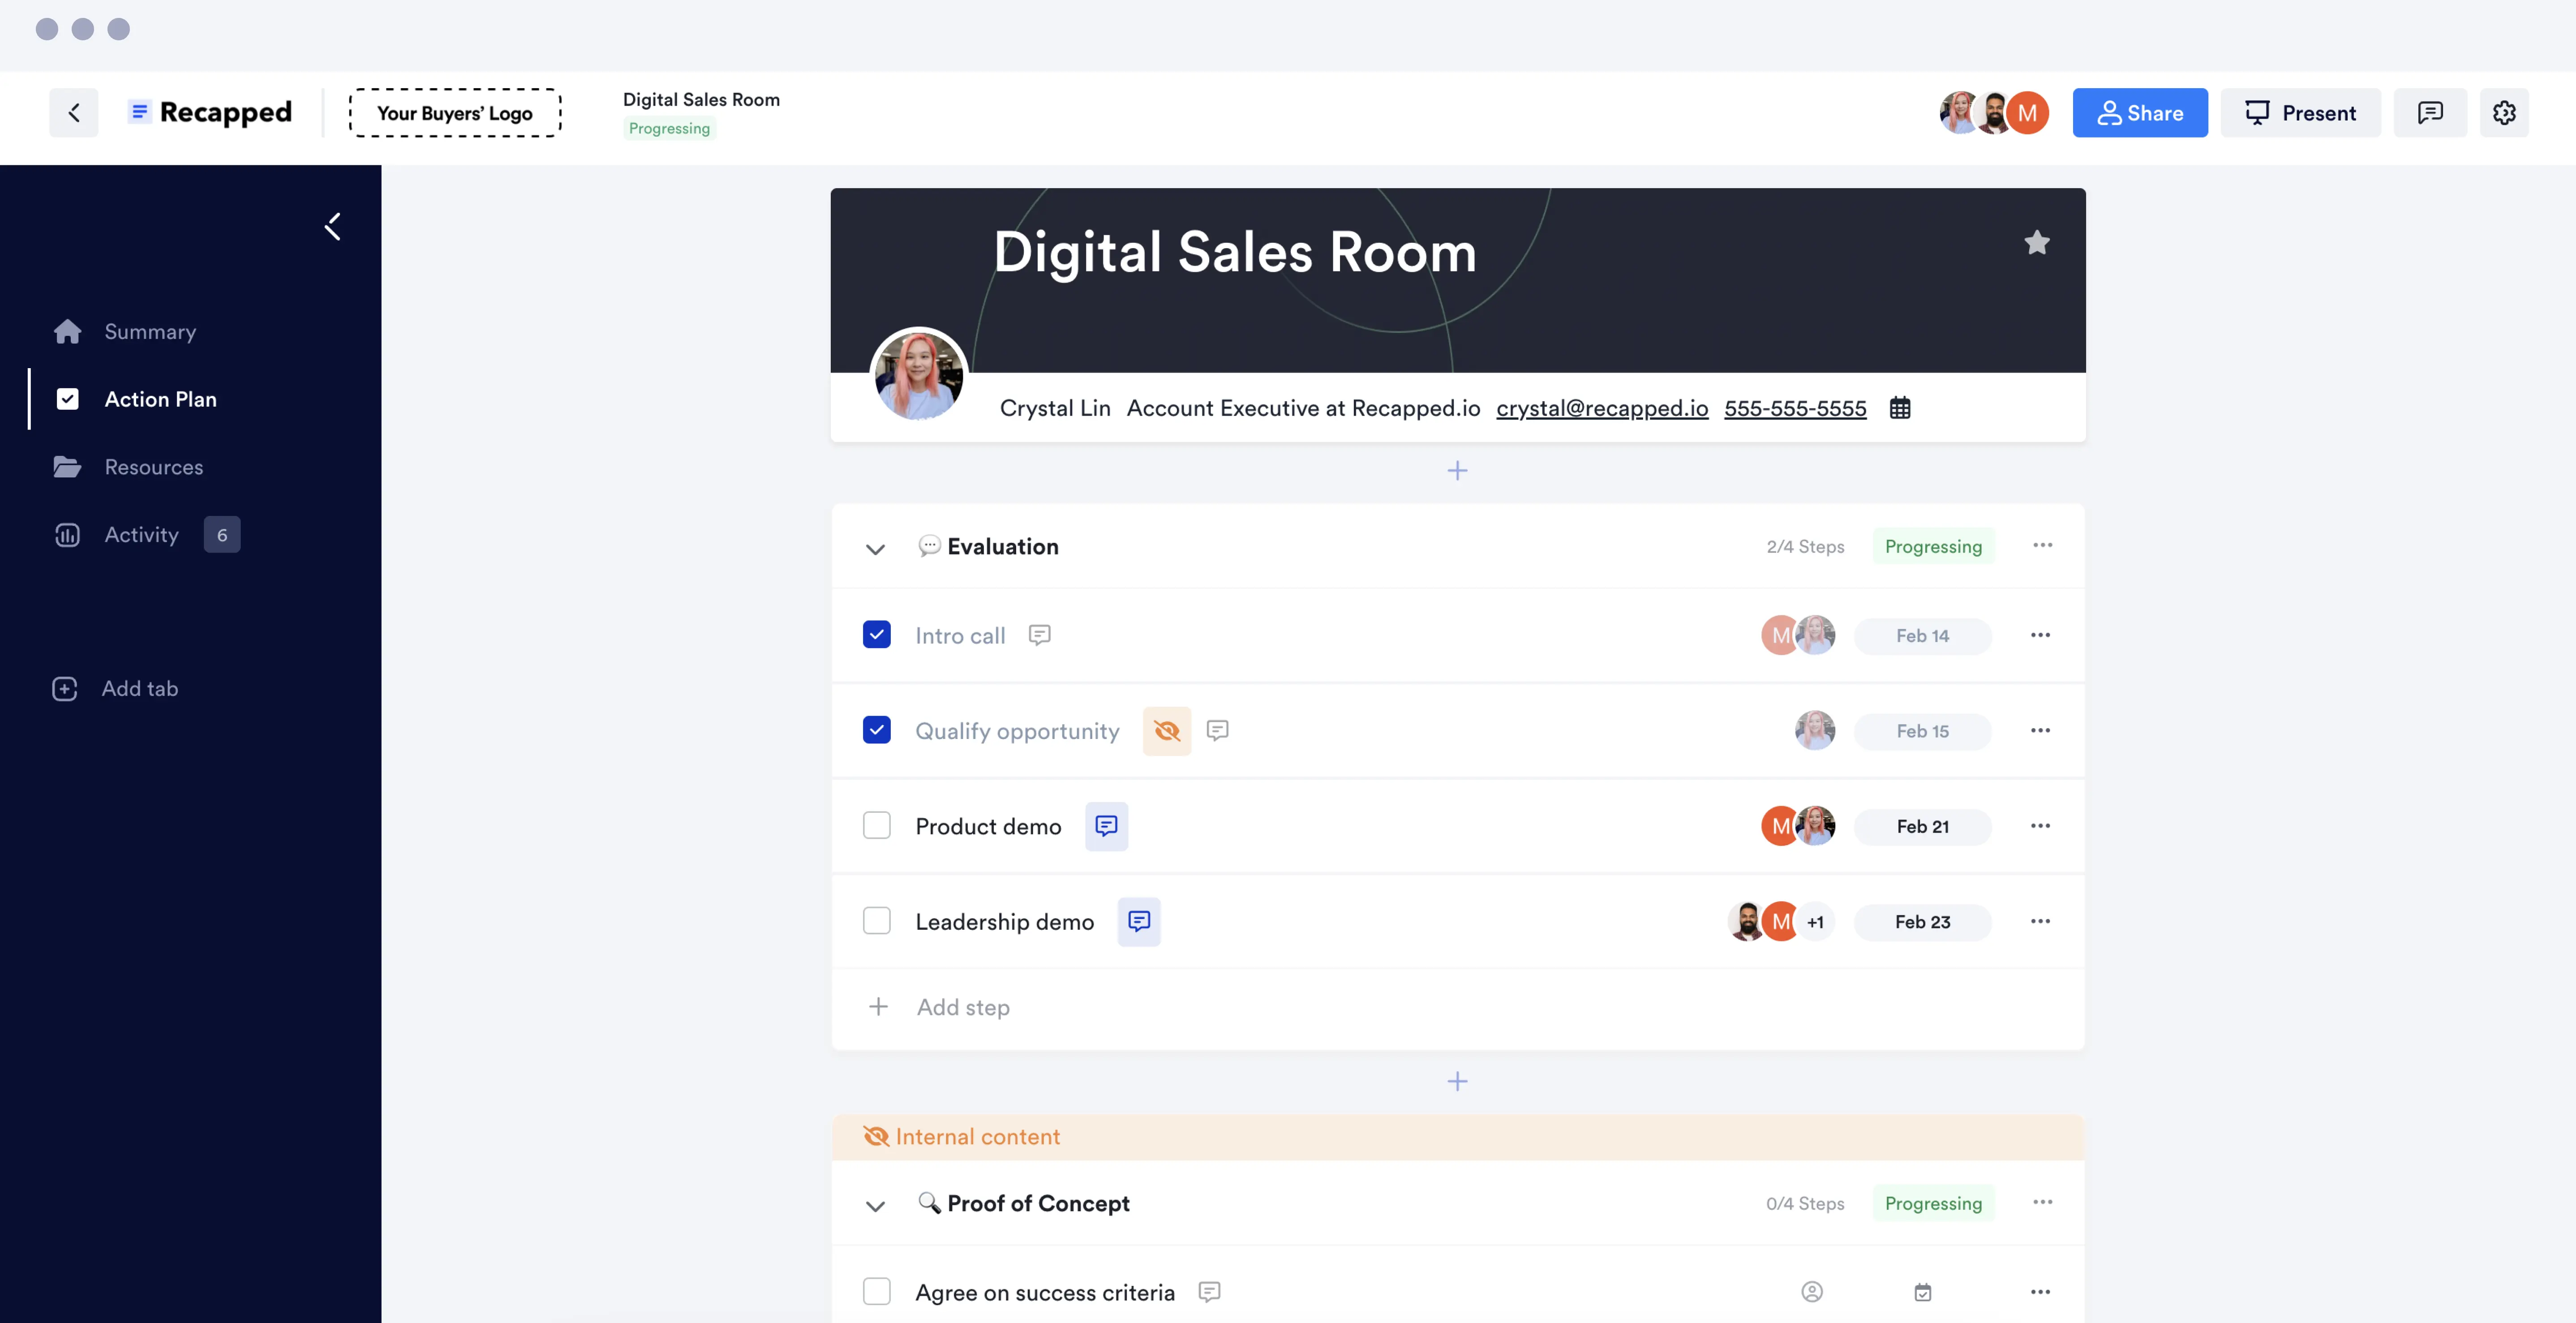Open comments on Agree on success criteria
Screen dimensions: 2576x1323
tap(1209, 1292)
